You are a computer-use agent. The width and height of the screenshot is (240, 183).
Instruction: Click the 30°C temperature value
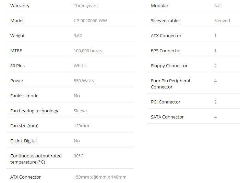(79, 156)
